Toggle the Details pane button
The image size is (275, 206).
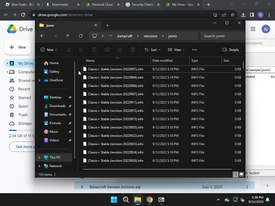[x=230, y=50]
